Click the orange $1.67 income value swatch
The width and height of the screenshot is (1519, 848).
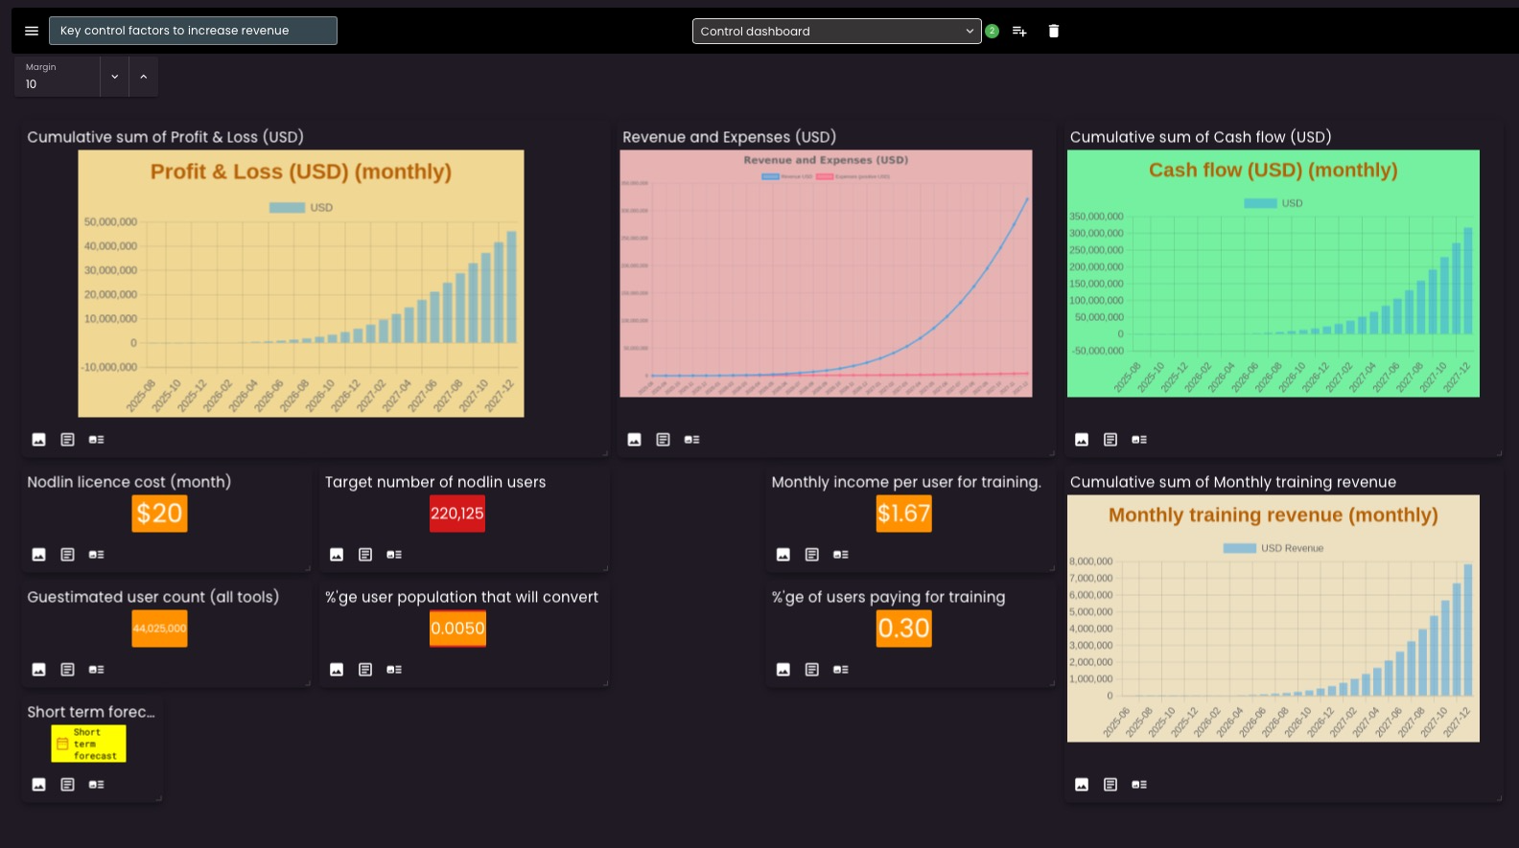pyautogui.click(x=903, y=514)
